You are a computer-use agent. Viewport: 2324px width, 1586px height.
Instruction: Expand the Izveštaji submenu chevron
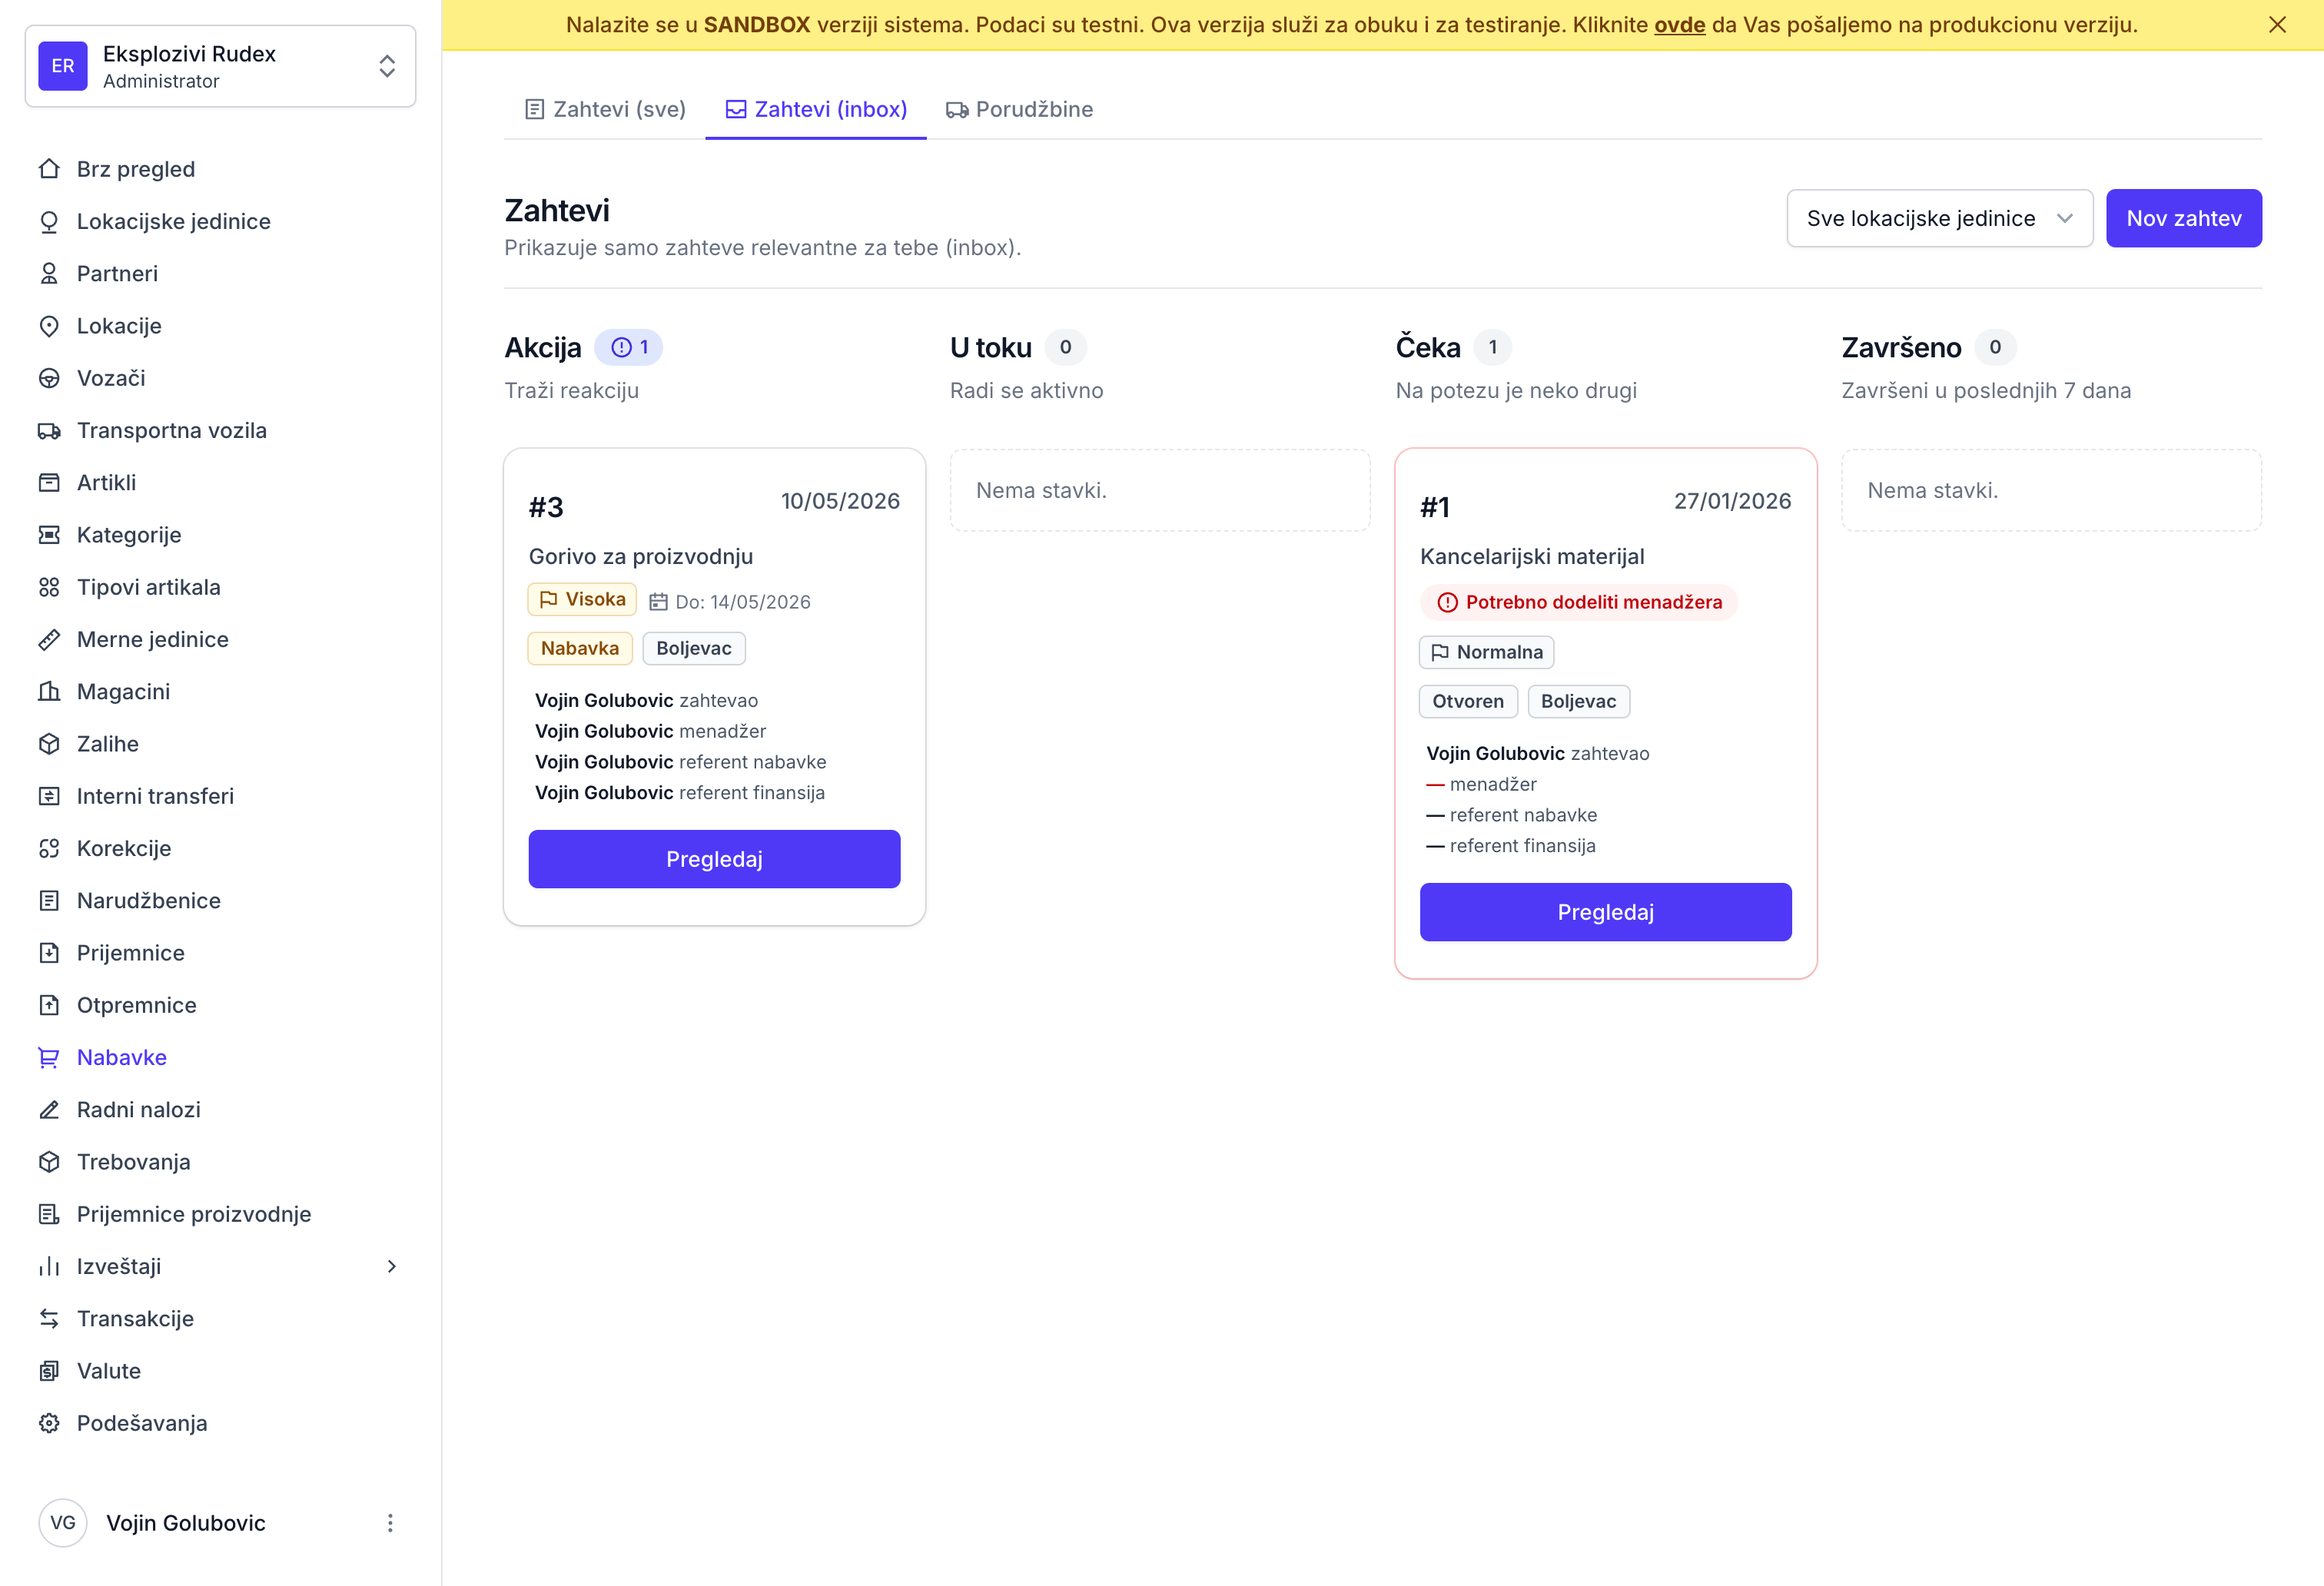[391, 1266]
